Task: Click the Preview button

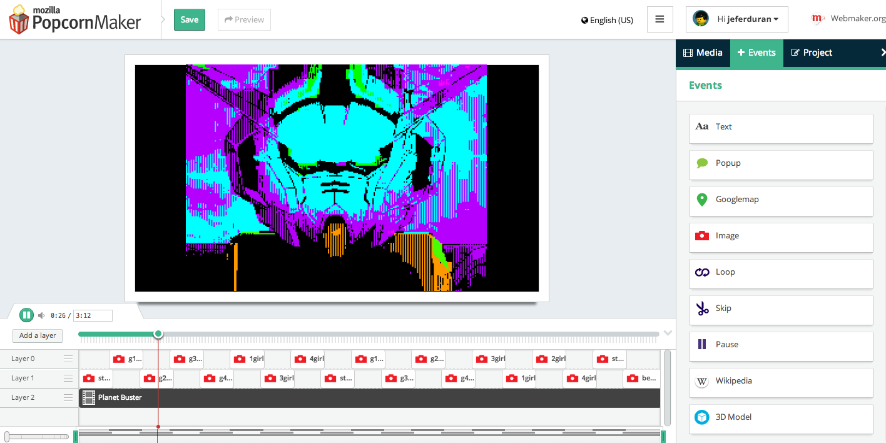Action: pyautogui.click(x=244, y=19)
